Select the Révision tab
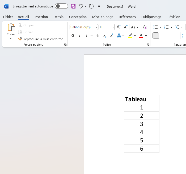 (x=174, y=17)
